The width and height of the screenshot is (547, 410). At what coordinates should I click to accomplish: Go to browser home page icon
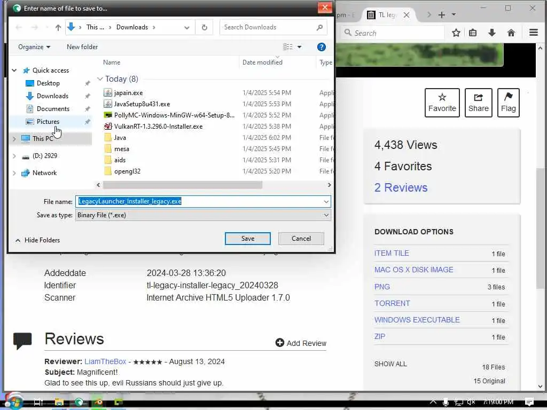(511, 33)
